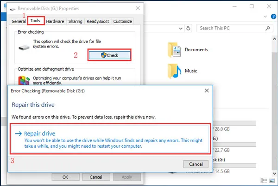Click the Documents folder label
278x186 pixels.
(x=196, y=50)
